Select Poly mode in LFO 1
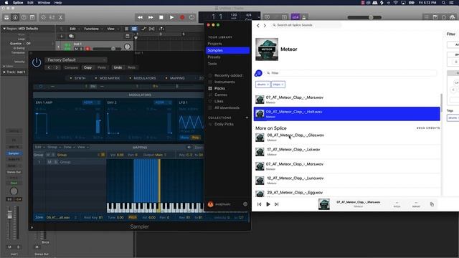This screenshot has width=459, height=258. [x=195, y=137]
